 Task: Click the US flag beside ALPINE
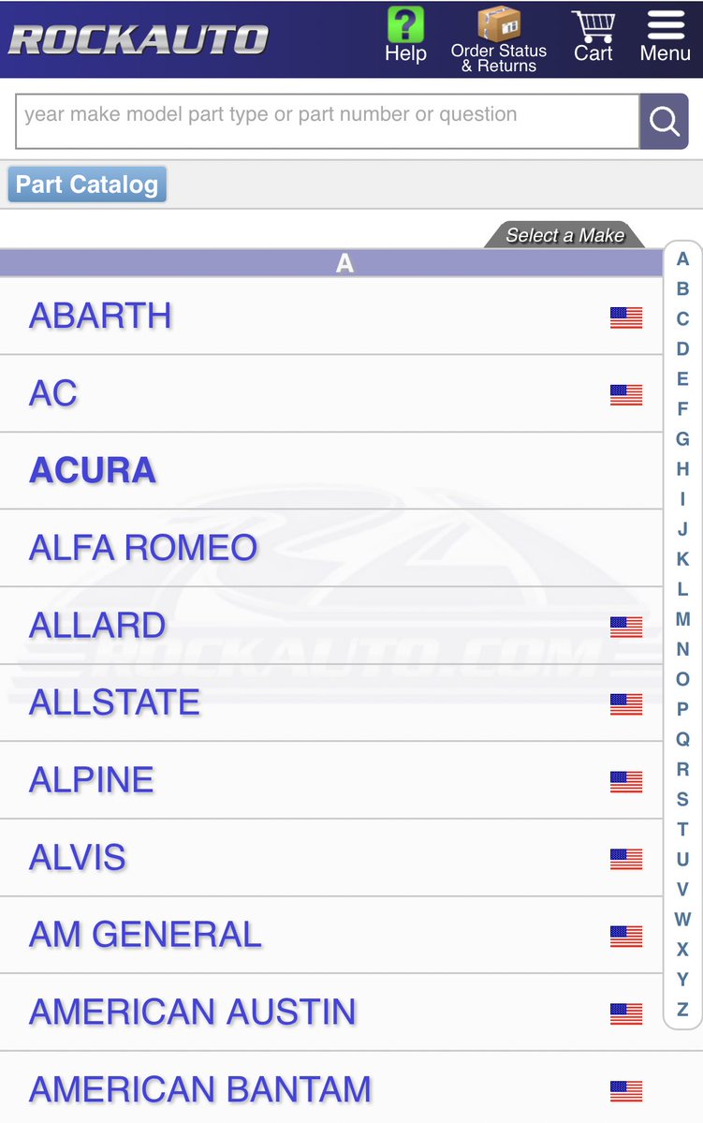[626, 781]
